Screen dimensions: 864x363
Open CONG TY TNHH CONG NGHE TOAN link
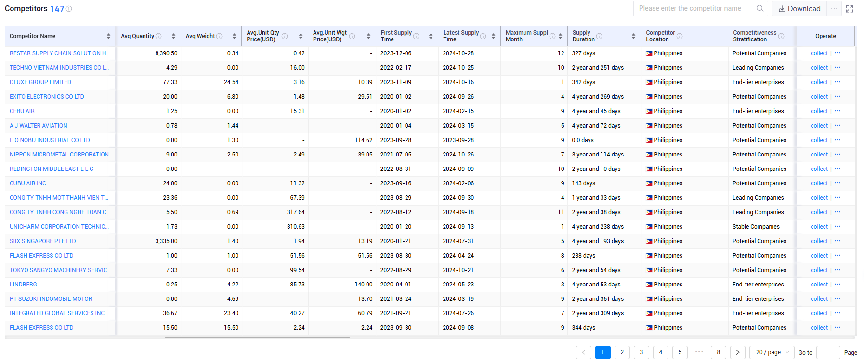pyautogui.click(x=60, y=212)
